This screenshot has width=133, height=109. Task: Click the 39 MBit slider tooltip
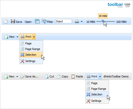[103, 16]
